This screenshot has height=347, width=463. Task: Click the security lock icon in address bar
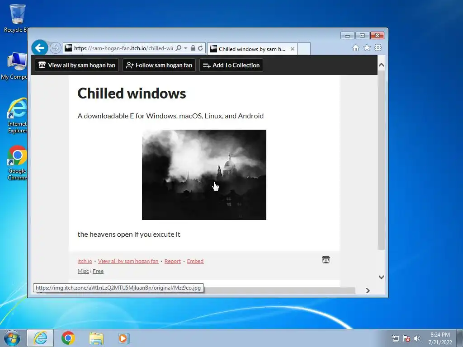(193, 48)
